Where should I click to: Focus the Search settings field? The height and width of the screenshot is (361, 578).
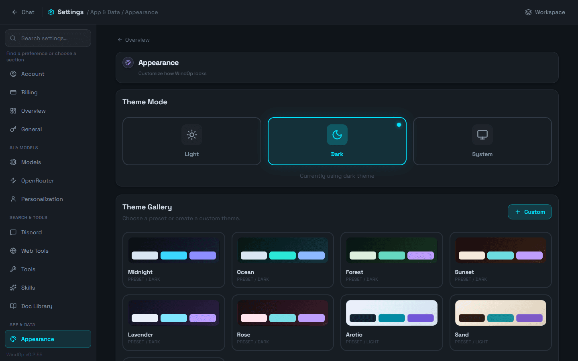[48, 38]
